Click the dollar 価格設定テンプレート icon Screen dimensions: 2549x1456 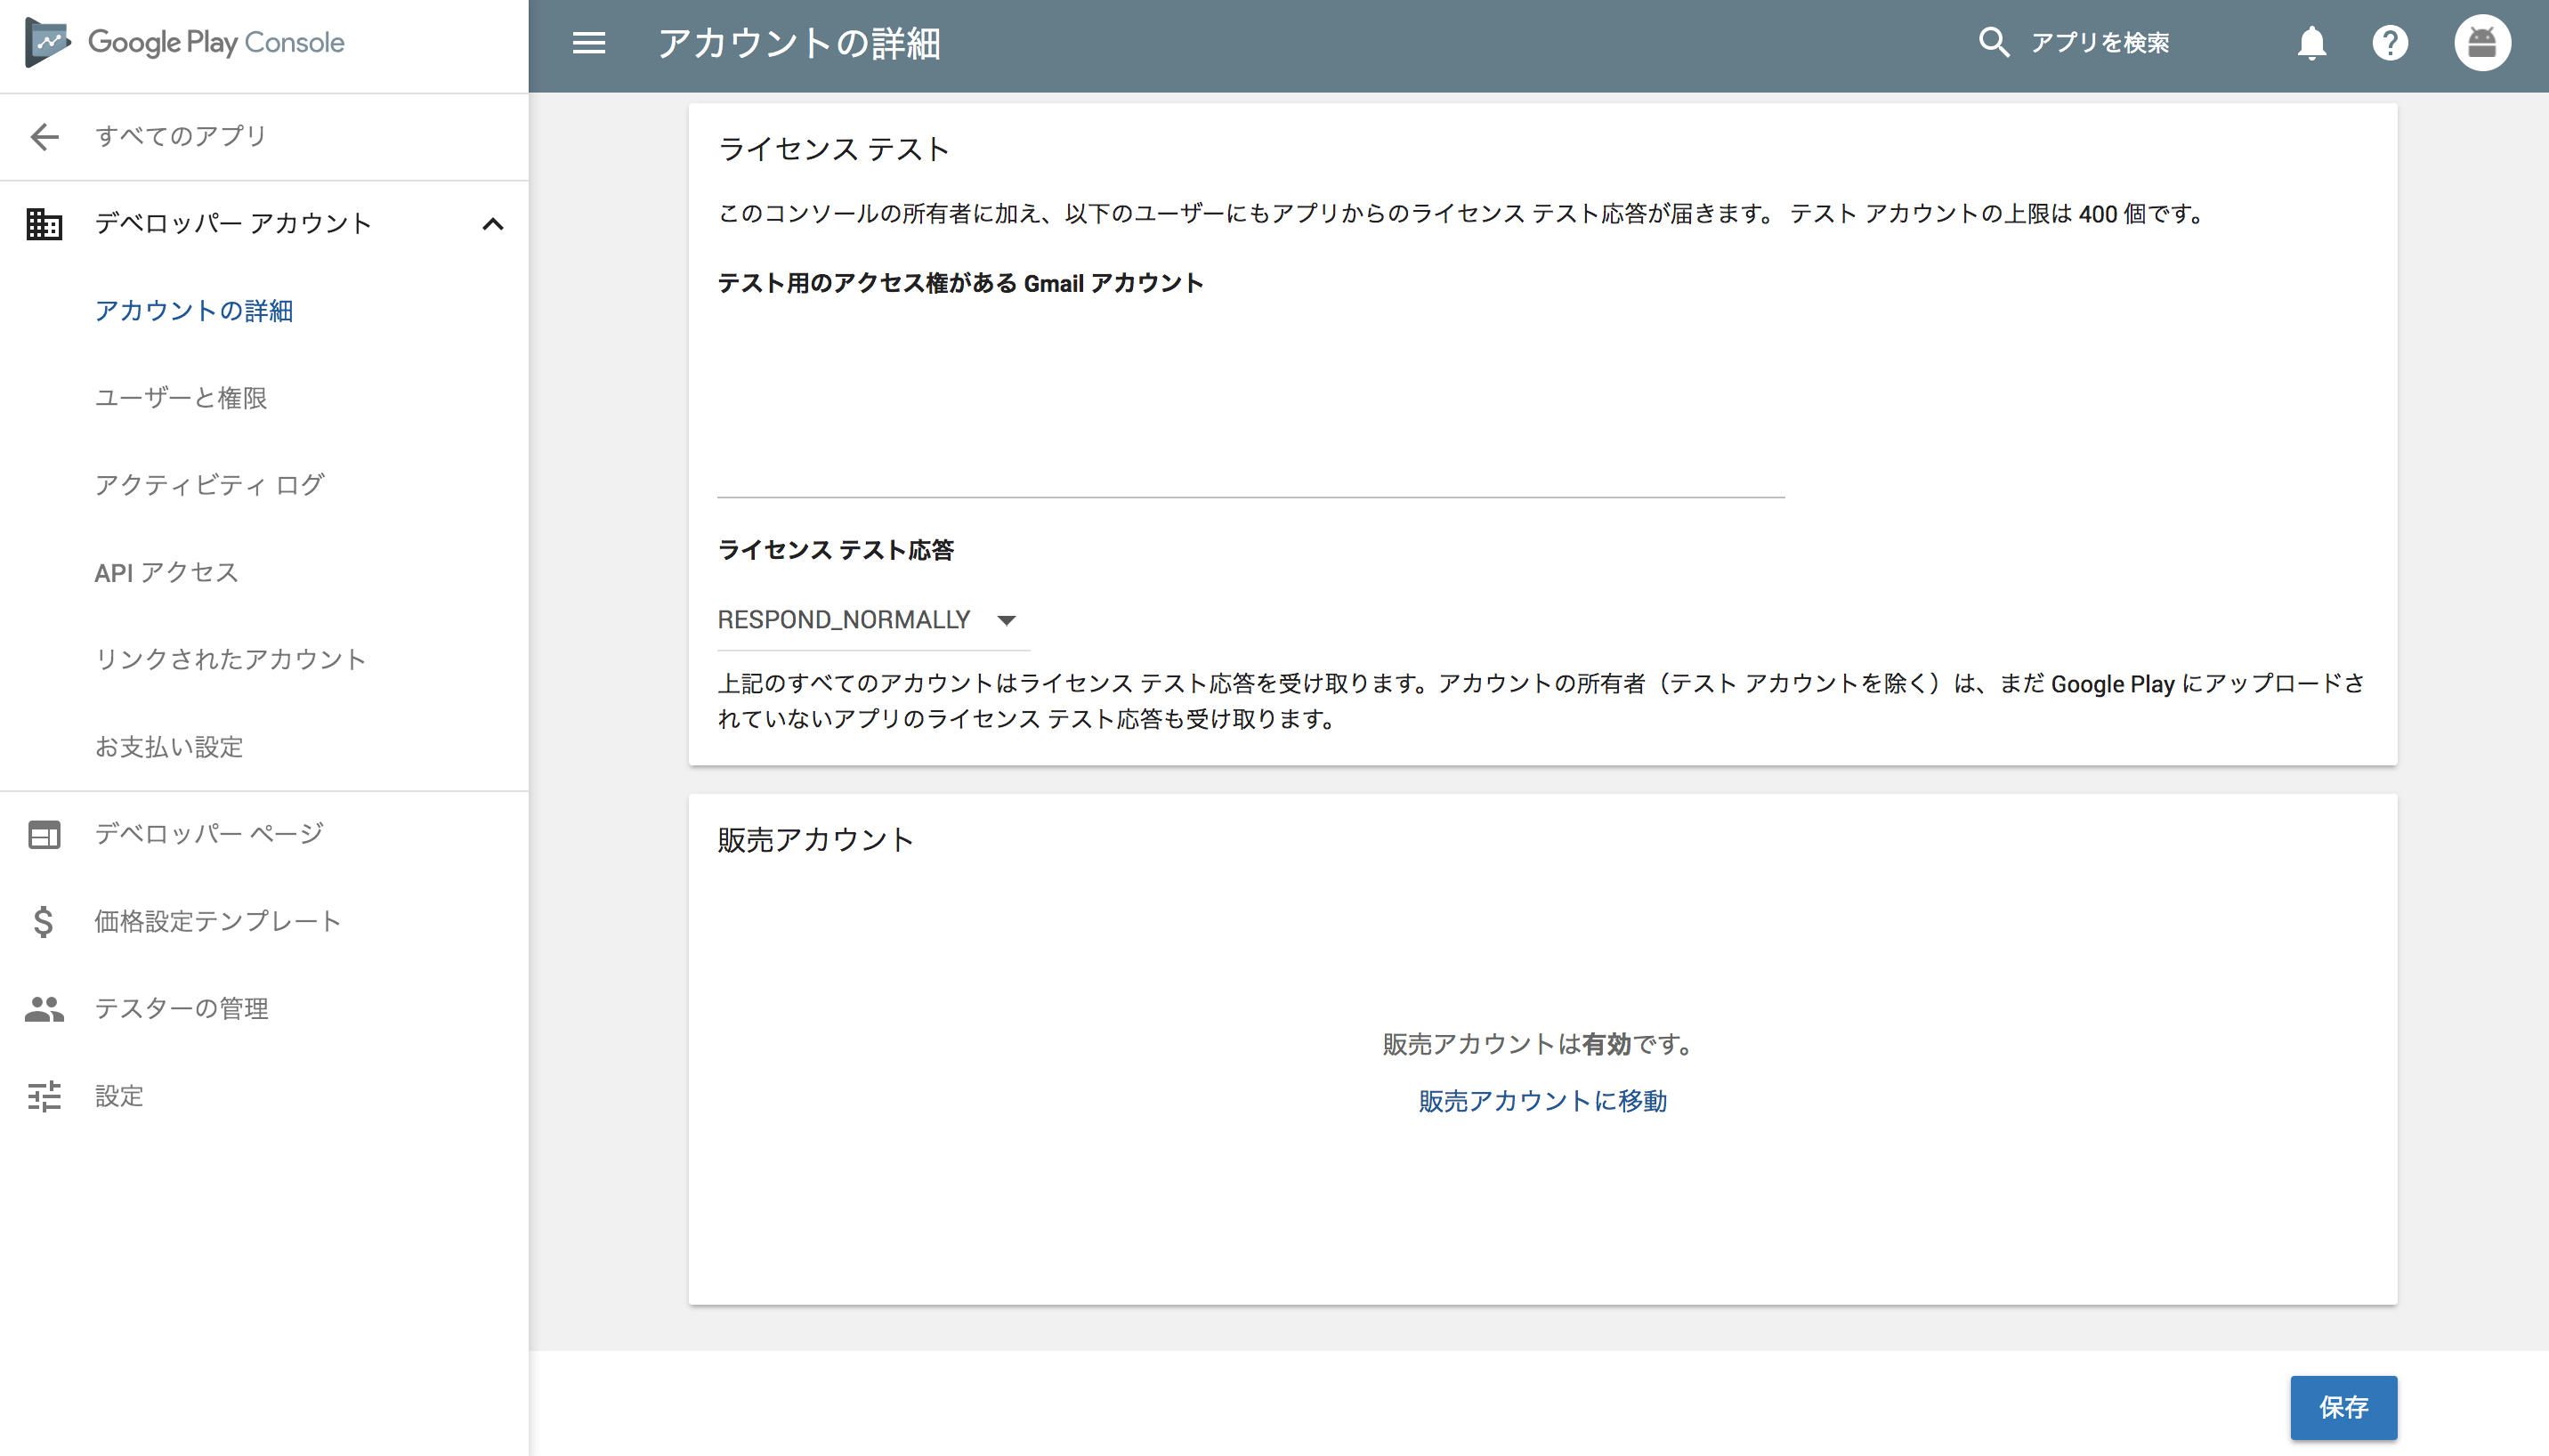point(43,921)
